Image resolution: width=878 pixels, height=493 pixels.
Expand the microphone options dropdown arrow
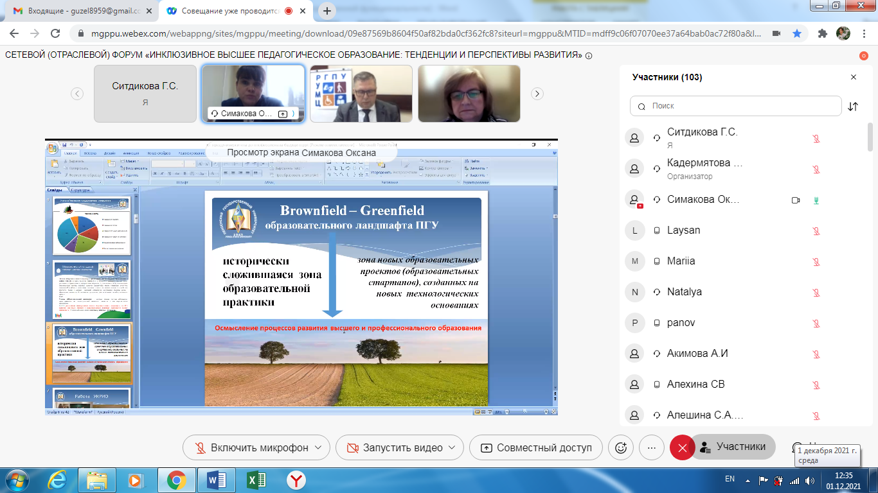[x=318, y=448]
